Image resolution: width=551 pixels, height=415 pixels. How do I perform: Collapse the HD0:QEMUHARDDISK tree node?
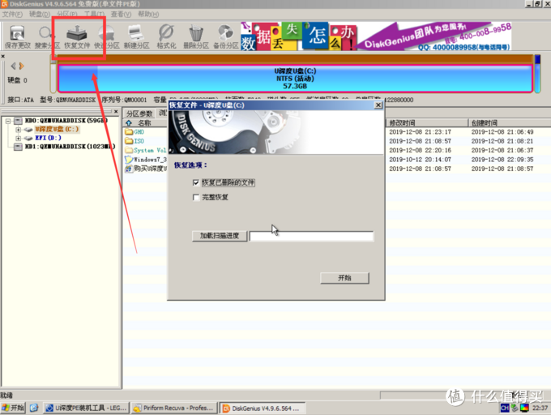pos(8,121)
